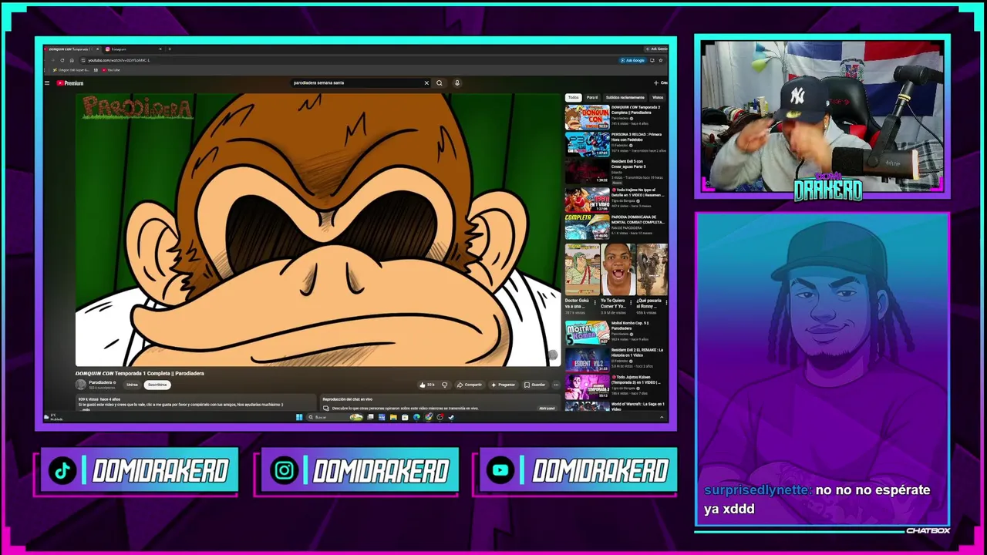Image resolution: width=987 pixels, height=555 pixels.
Task: Open PARODIA DOMINICANA DE MORTAL COMBAT video
Action: [587, 227]
